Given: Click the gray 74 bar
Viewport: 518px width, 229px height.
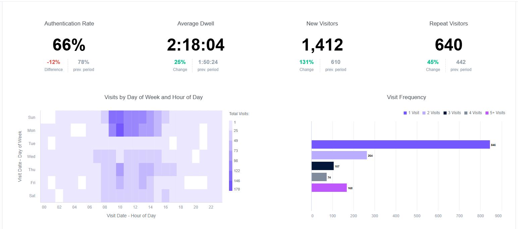Looking at the screenshot, I should coord(319,177).
